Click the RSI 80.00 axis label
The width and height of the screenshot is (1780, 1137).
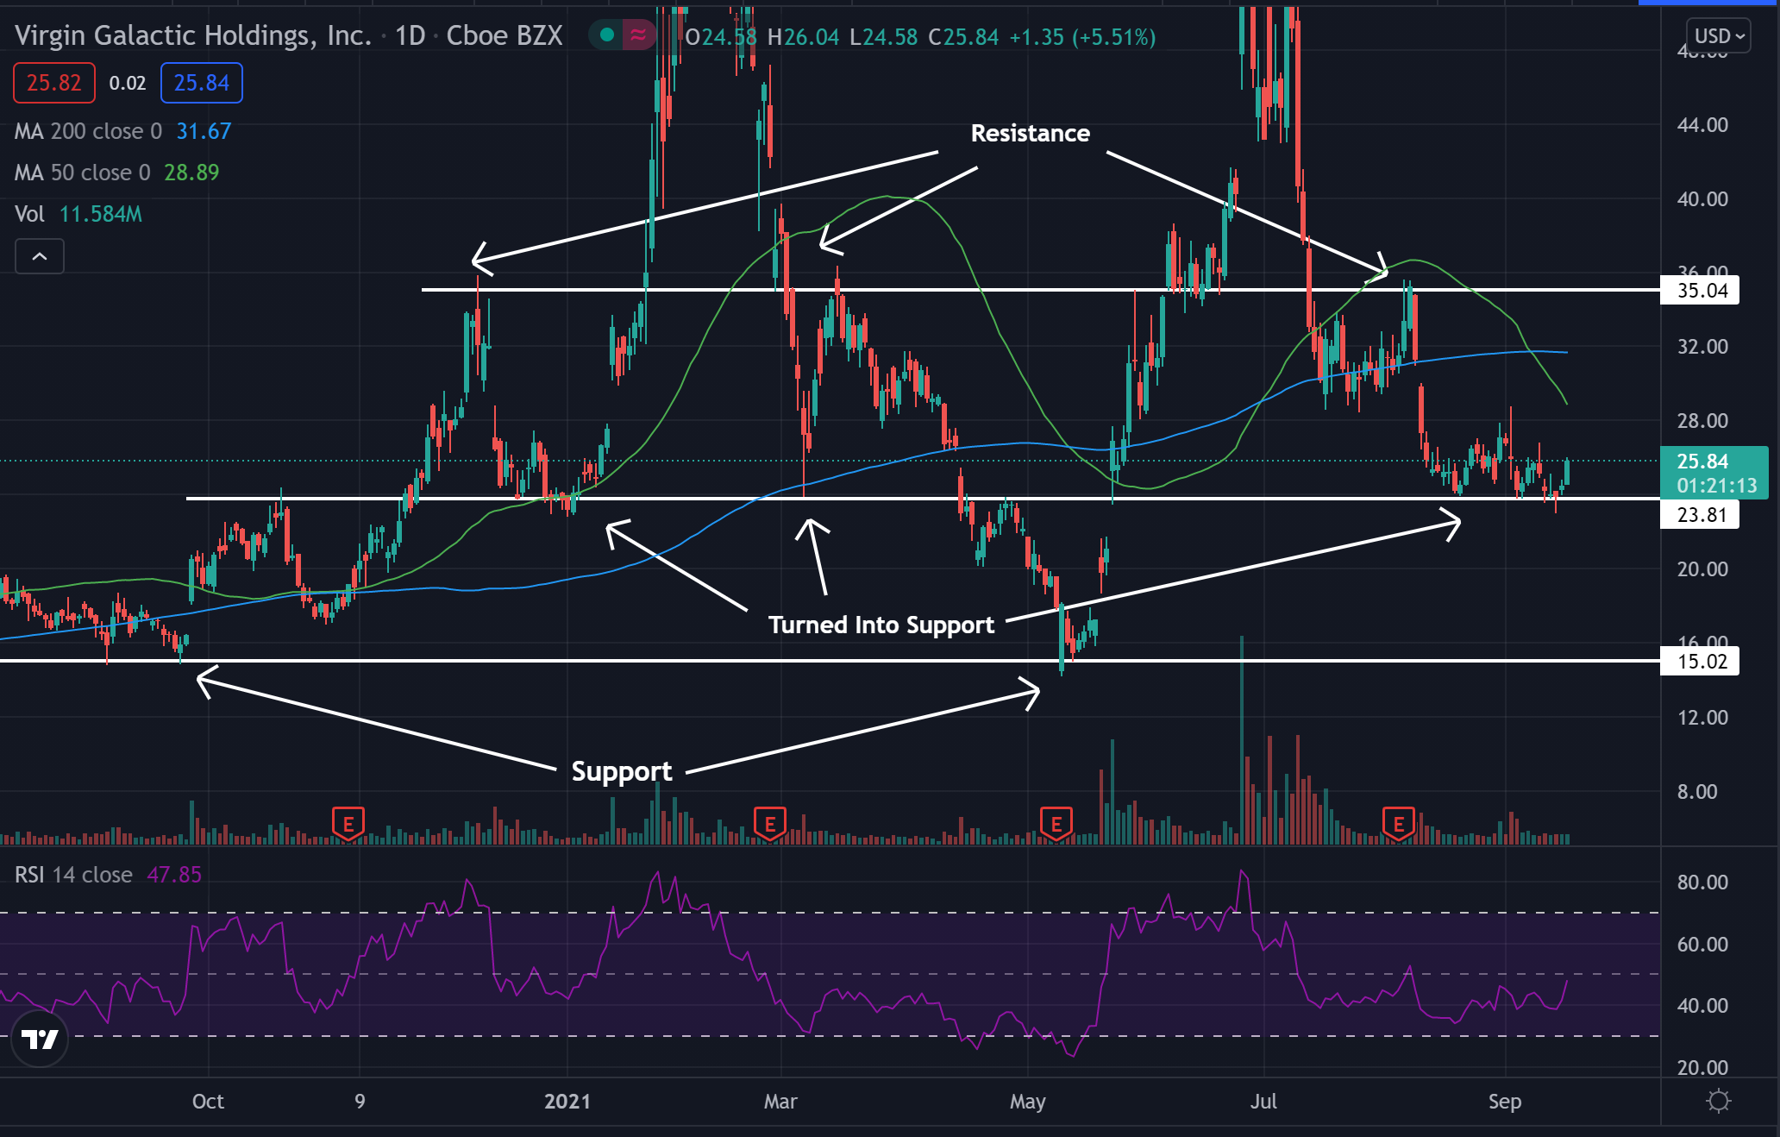[x=1702, y=883]
